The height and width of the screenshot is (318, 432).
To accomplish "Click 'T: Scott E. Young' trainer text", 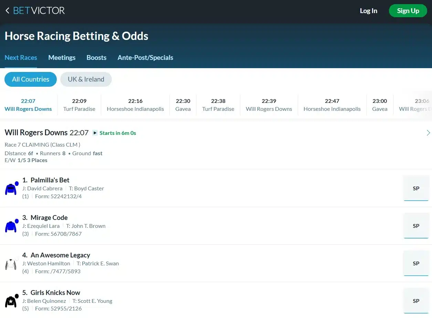I will click(x=93, y=301).
